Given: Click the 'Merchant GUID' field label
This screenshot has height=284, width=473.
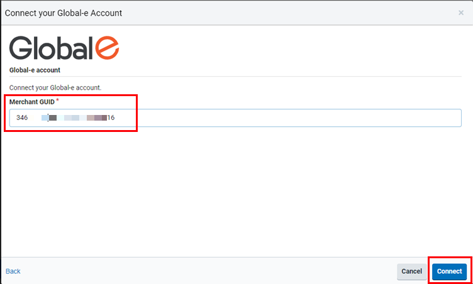Looking at the screenshot, I should tap(32, 102).
